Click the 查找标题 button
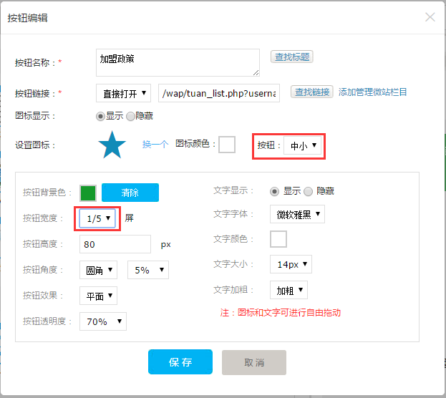 (292, 57)
